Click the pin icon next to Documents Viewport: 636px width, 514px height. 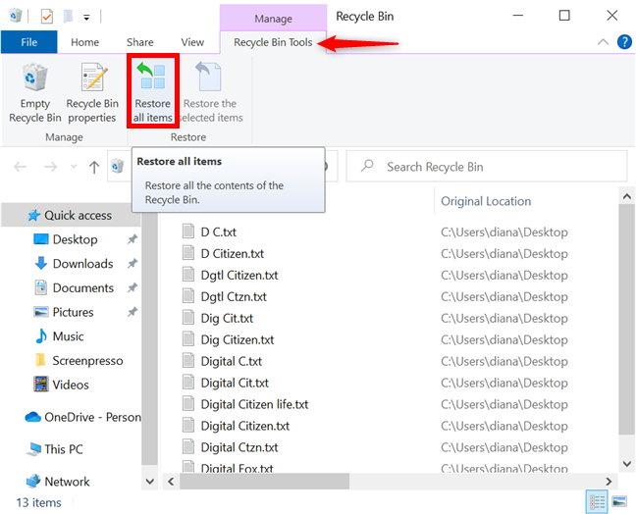132,287
